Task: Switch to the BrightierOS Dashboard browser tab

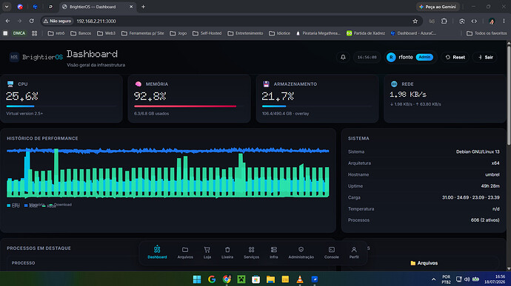Action: point(98,7)
